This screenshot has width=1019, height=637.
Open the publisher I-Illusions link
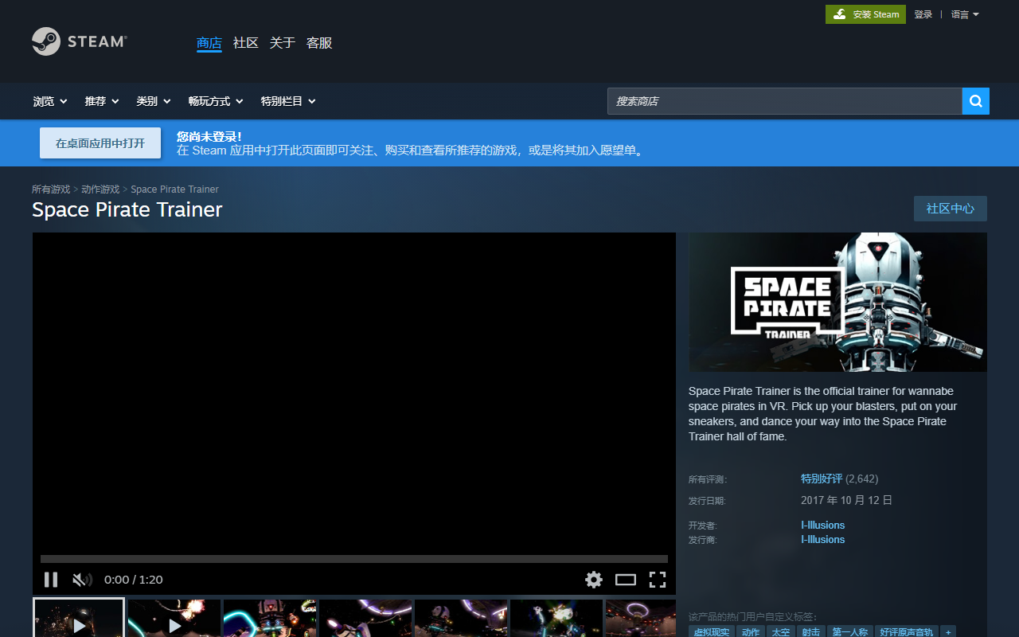822,539
